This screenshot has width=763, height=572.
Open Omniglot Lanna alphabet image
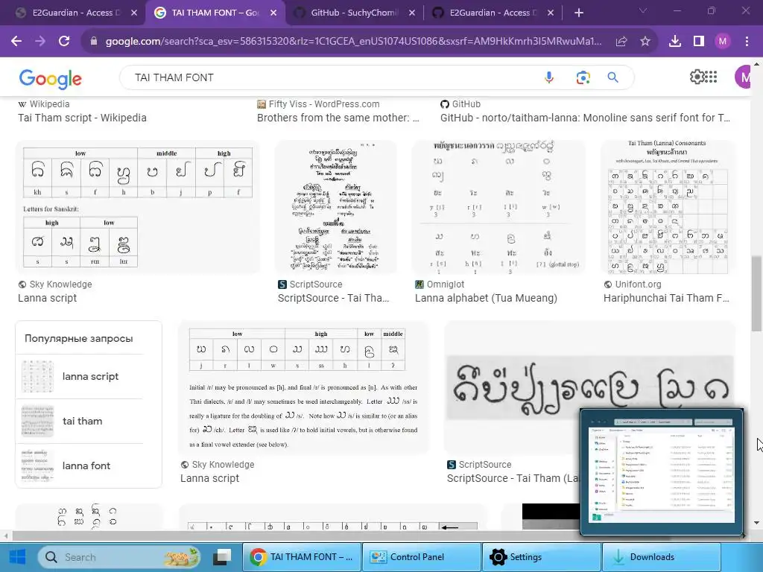pyautogui.click(x=498, y=208)
